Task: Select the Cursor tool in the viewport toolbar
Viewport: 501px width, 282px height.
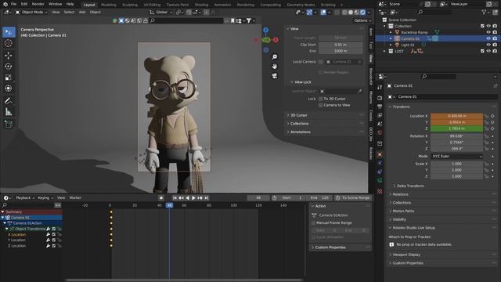Action: tap(9, 44)
